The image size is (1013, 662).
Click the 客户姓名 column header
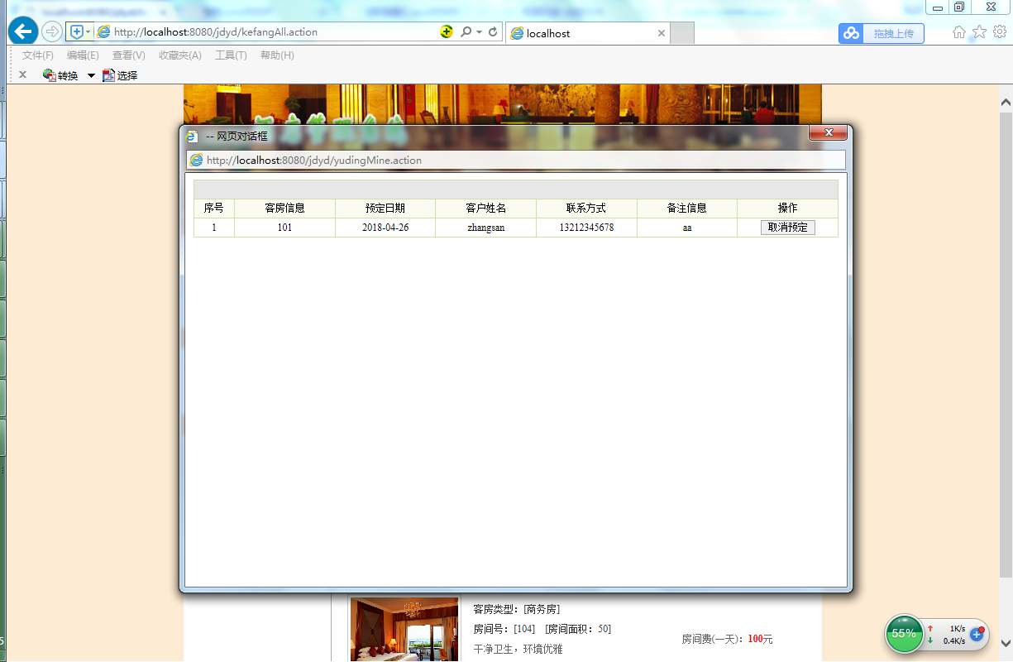coord(486,209)
